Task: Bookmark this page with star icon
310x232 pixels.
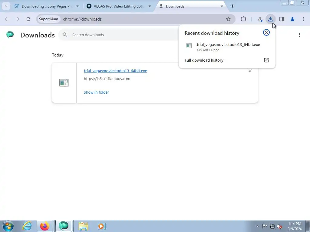Action: pos(228,19)
